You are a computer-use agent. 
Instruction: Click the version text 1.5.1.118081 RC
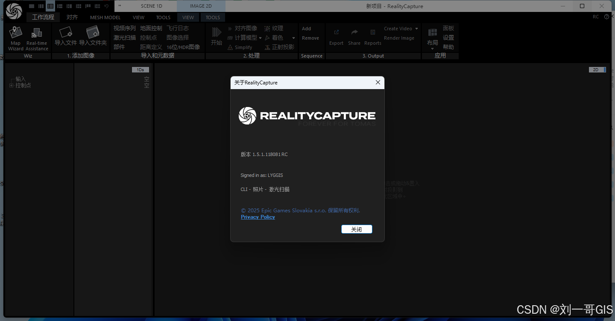pyautogui.click(x=270, y=154)
